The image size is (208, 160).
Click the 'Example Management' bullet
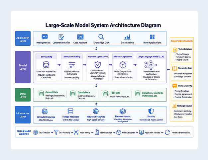[x=182, y=94]
